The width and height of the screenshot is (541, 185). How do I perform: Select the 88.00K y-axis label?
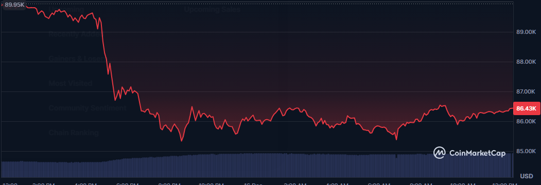click(x=526, y=62)
